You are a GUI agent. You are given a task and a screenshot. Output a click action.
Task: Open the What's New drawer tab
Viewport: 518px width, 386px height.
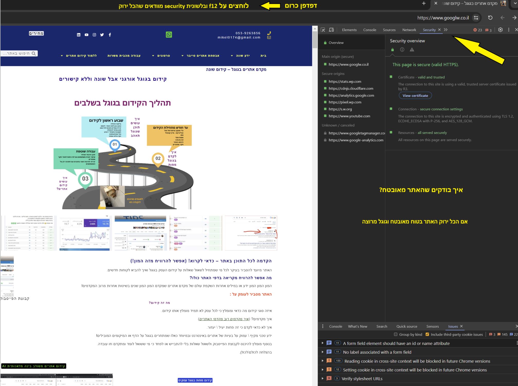click(357, 326)
